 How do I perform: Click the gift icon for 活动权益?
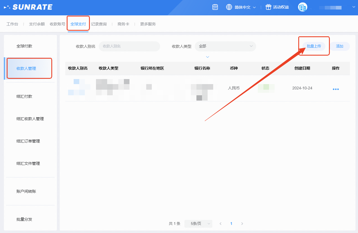click(268, 7)
